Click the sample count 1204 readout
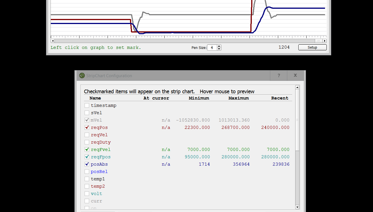Screen dimensions: 373x212 [284, 47]
